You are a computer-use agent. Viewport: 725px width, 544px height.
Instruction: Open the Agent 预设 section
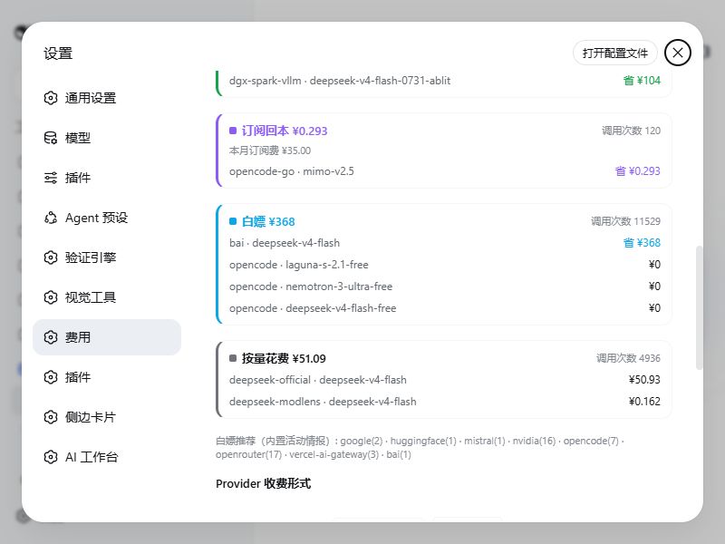click(107, 218)
